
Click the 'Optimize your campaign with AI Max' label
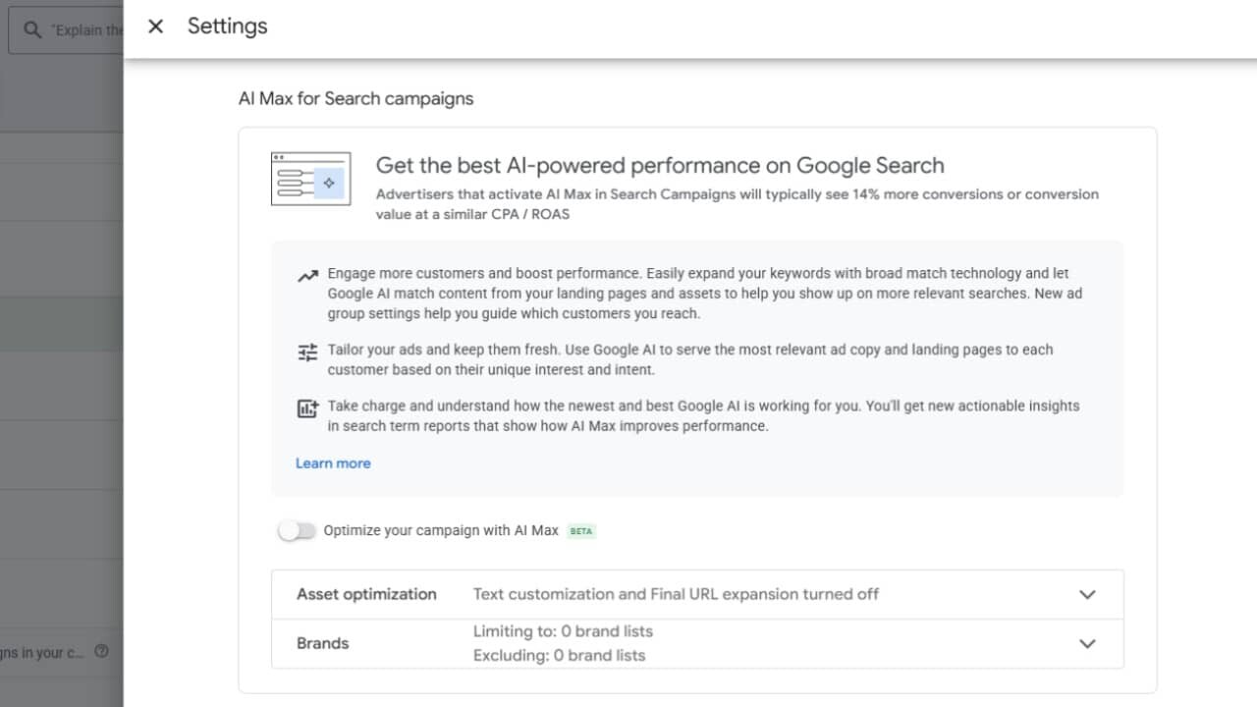440,530
